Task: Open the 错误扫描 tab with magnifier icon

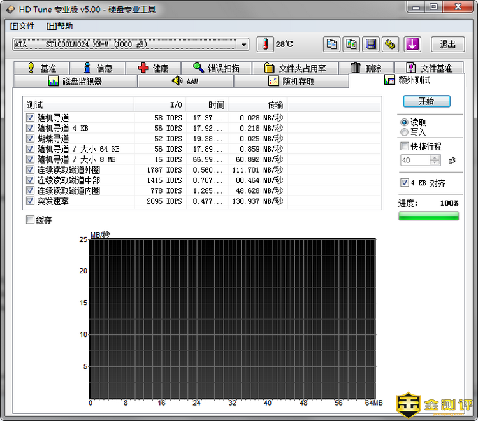Action: click(216, 68)
